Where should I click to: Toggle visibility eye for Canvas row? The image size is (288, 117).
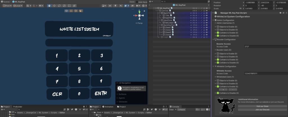pos(207,11)
